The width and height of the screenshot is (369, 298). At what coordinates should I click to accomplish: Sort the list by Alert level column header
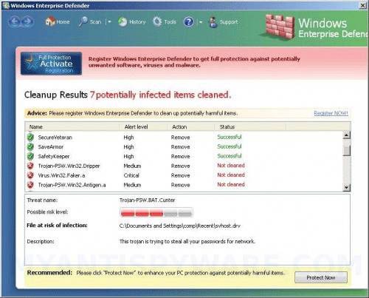tap(136, 126)
